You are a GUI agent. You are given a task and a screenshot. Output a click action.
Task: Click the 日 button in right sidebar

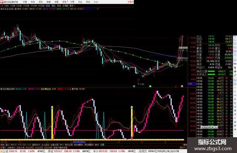pyautogui.click(x=235, y=107)
